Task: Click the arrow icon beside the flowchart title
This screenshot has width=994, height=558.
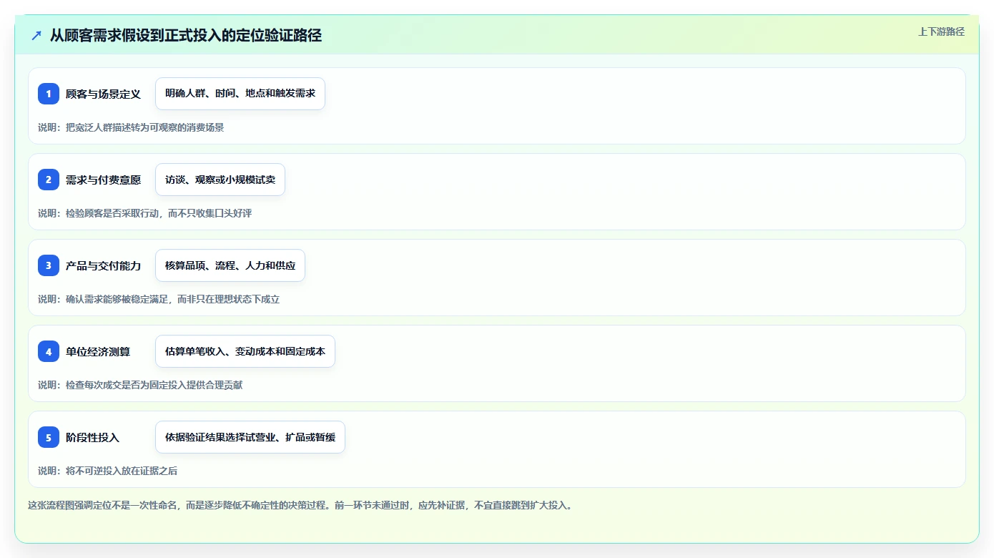Action: point(36,35)
